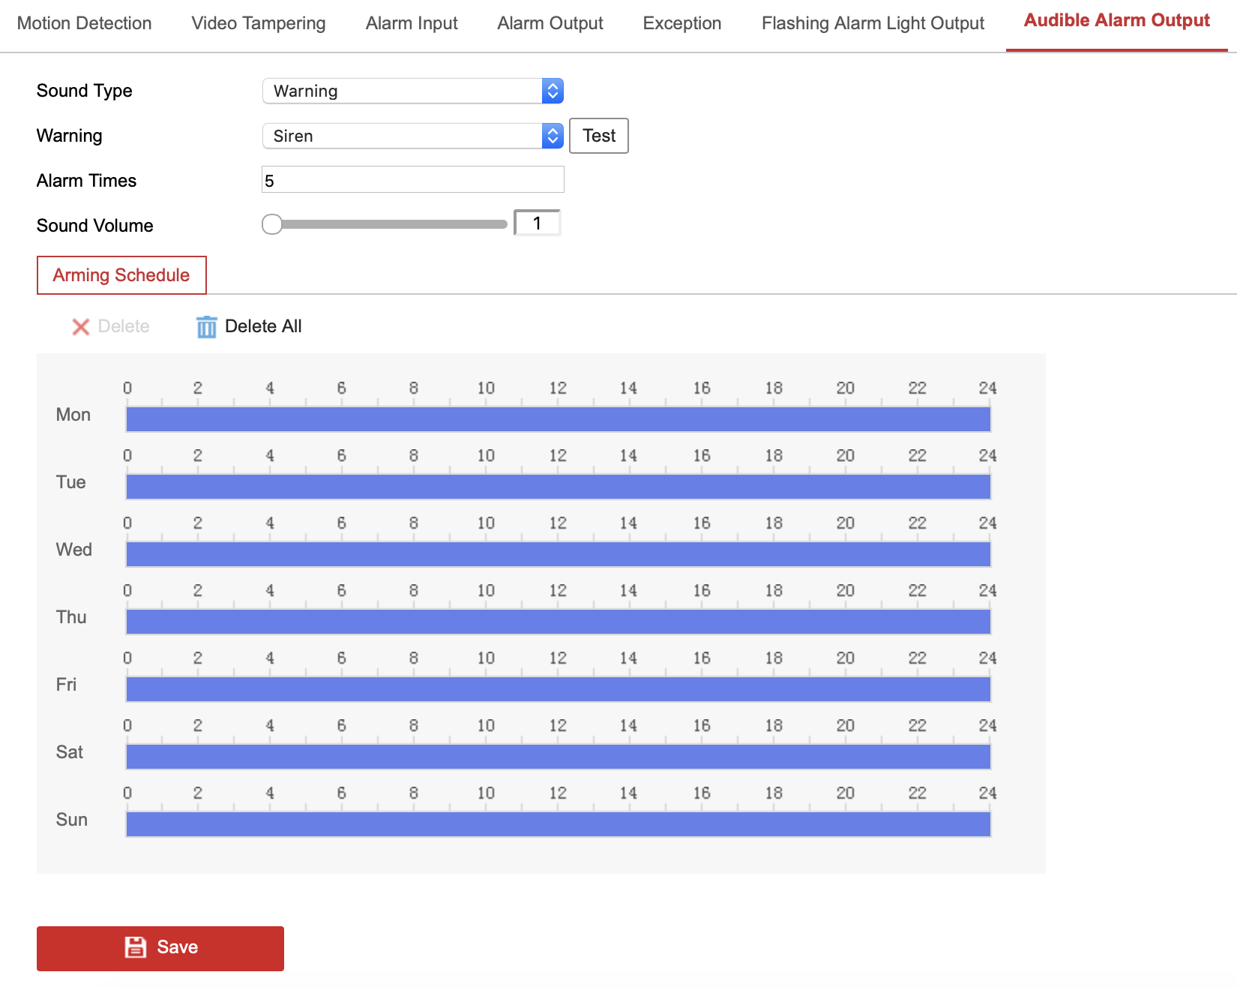Switch to Flashing Alarm Light Output tab

pos(873,23)
